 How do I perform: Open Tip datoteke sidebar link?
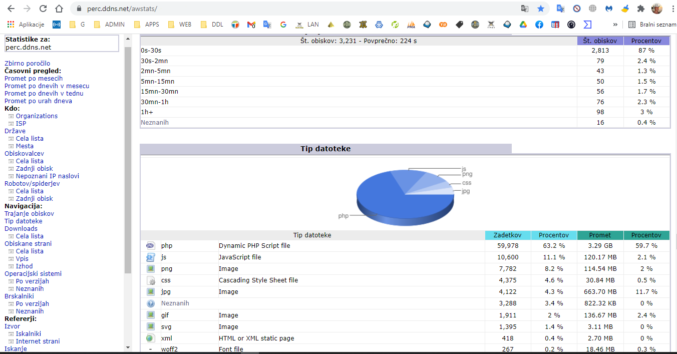[x=24, y=221]
